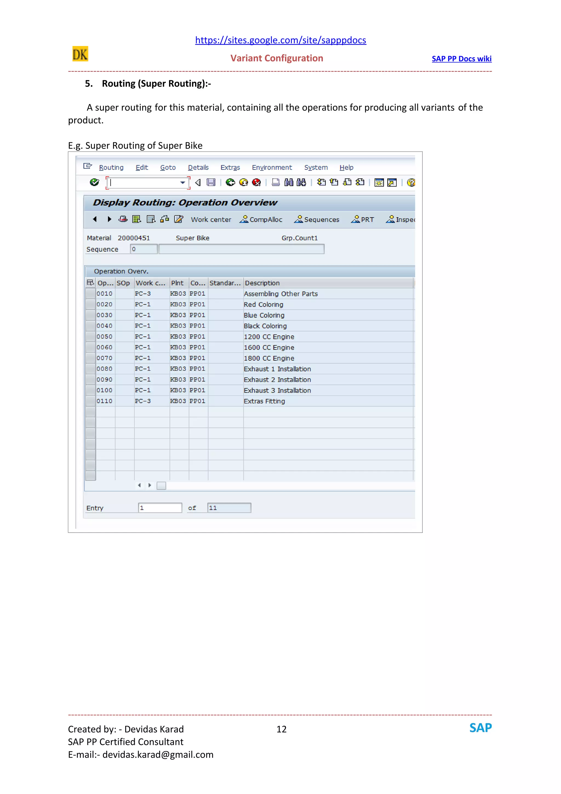Click the Next operation right arrow

pos(109,219)
